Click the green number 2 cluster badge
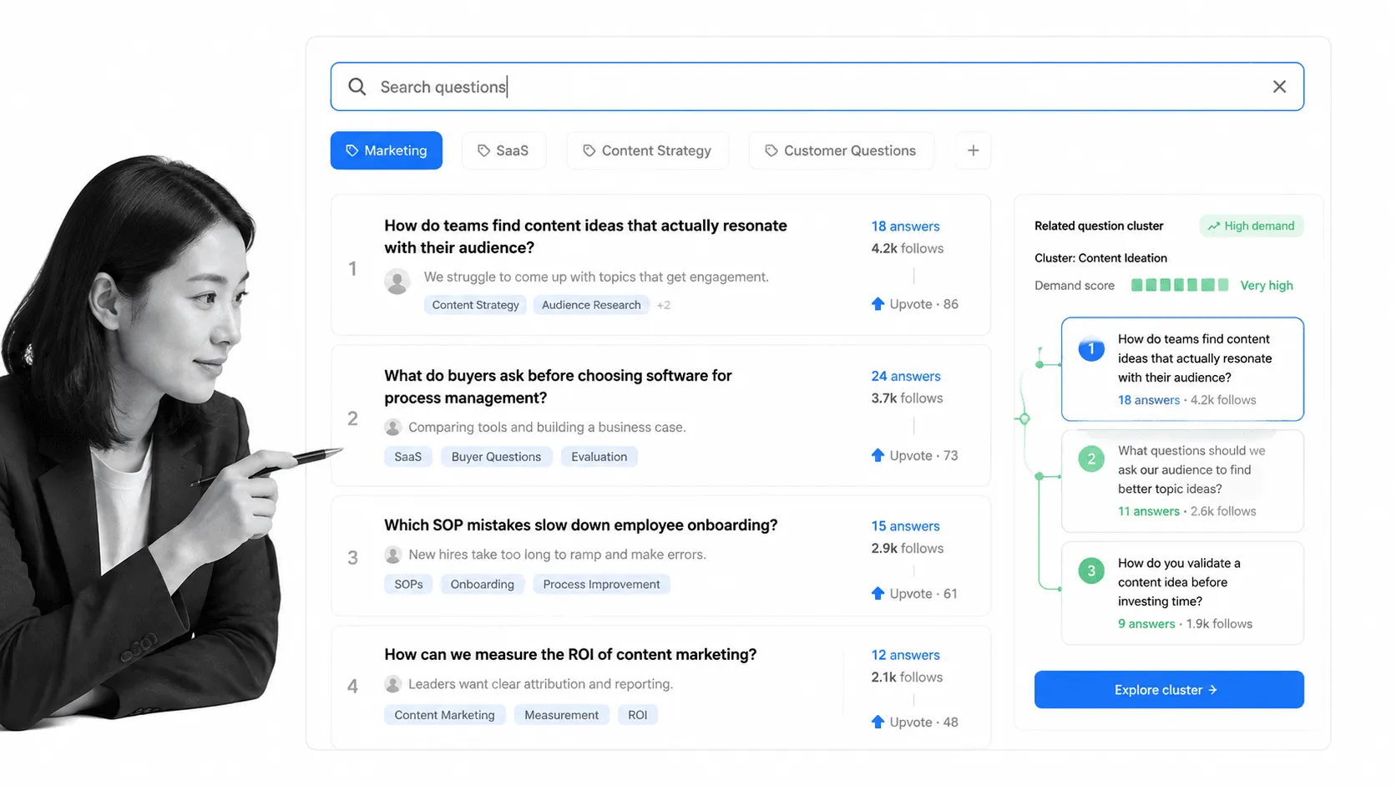The width and height of the screenshot is (1396, 786). tap(1091, 459)
